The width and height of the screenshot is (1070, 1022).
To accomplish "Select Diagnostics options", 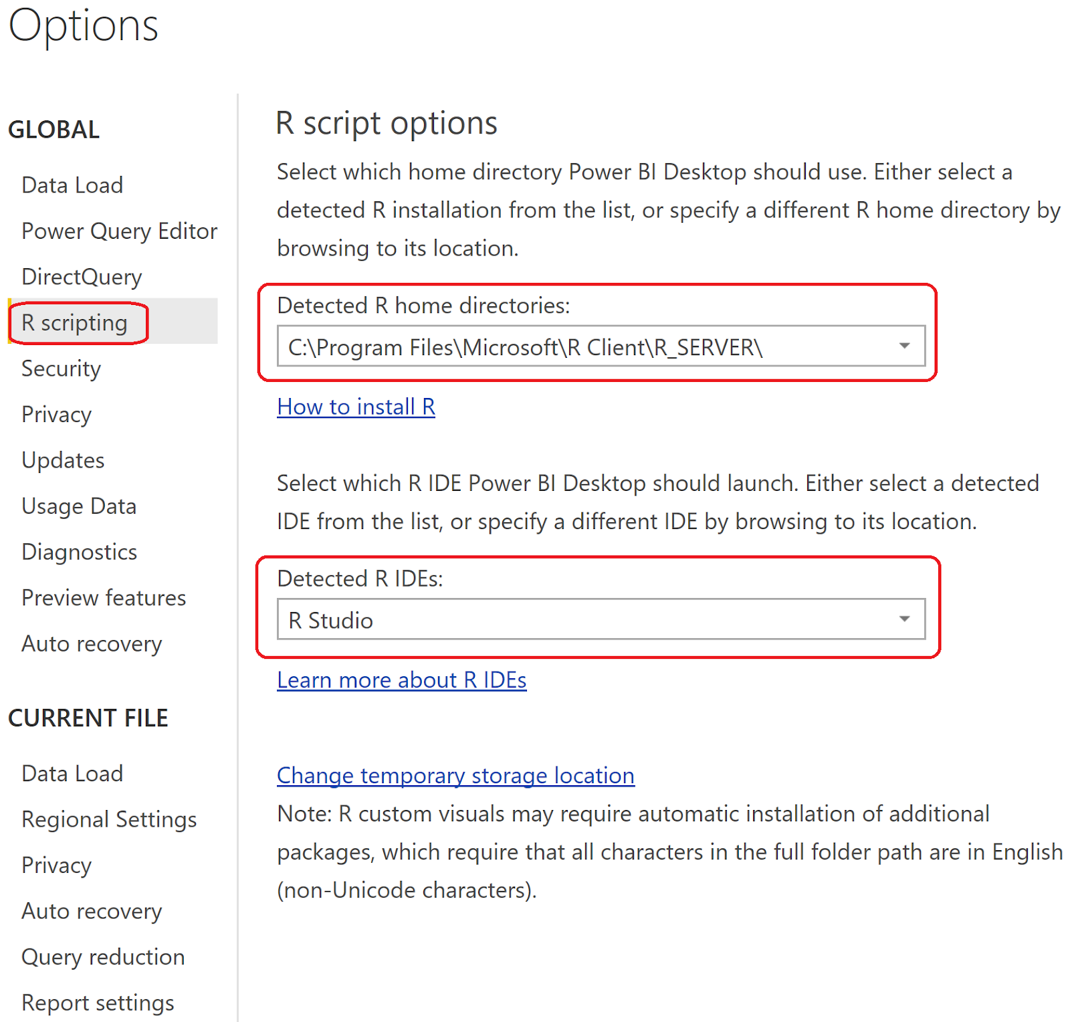I will pos(79,552).
